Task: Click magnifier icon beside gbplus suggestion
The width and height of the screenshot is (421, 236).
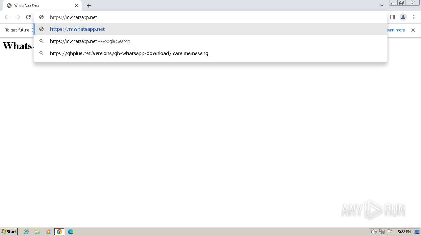Action: pos(41,53)
